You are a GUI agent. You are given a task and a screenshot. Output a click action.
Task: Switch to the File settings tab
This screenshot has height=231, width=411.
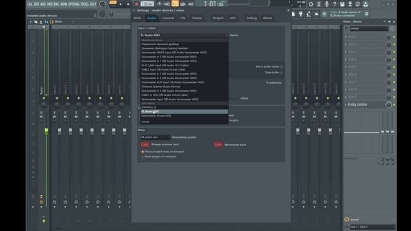(182, 18)
